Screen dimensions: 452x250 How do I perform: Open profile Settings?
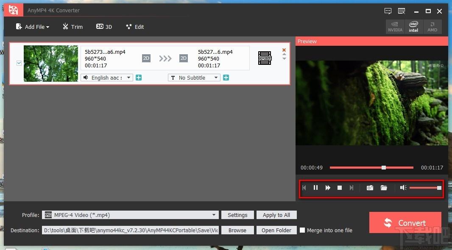(237, 215)
